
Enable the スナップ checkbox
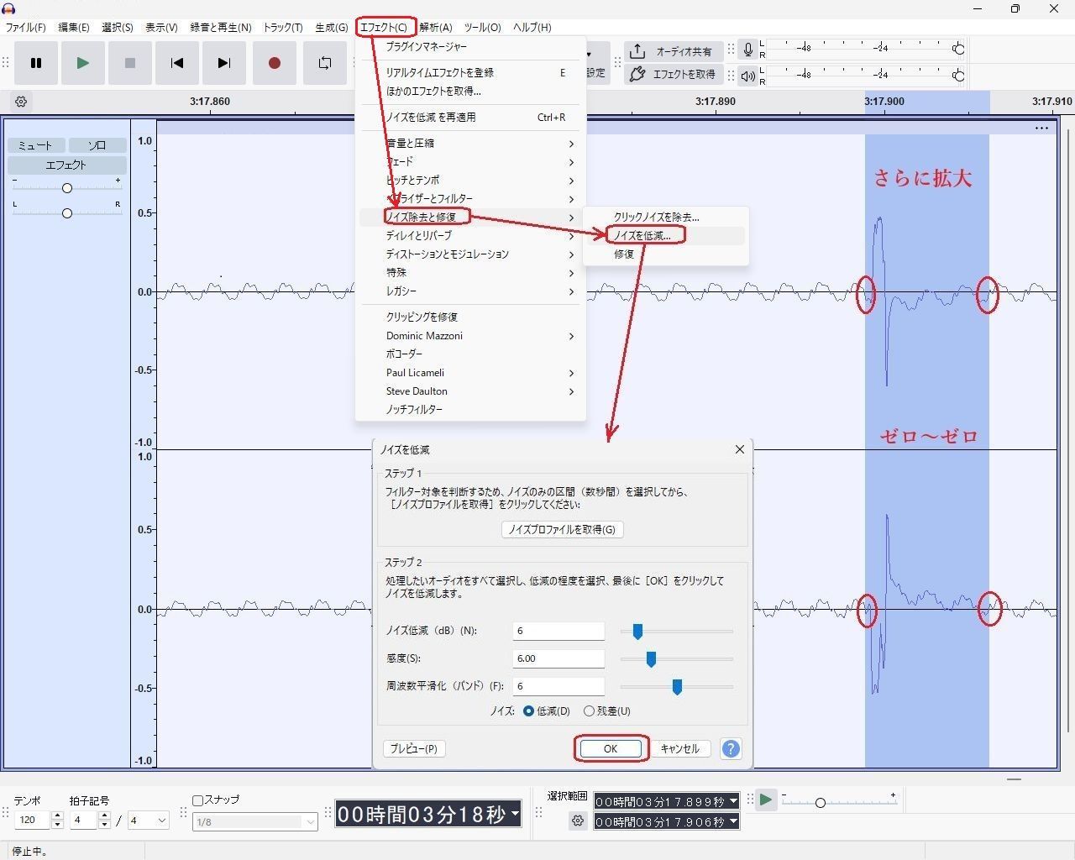[198, 800]
